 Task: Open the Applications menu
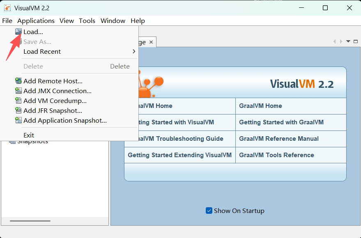pyautogui.click(x=36, y=21)
